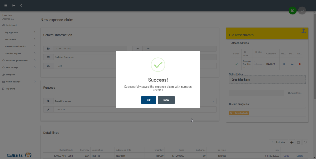Open the notifications bell
Viewport: 316px width, 159px height.
click(21, 6)
